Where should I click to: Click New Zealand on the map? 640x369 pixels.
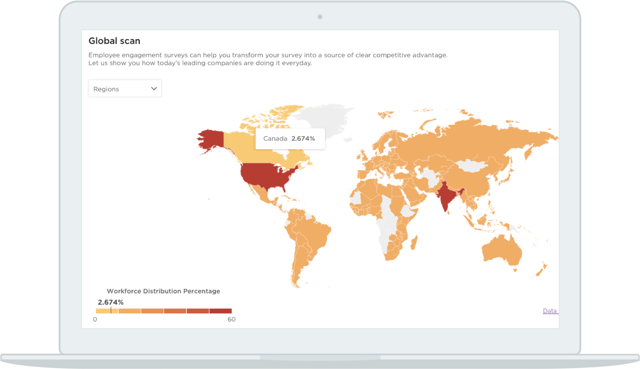(x=542, y=269)
